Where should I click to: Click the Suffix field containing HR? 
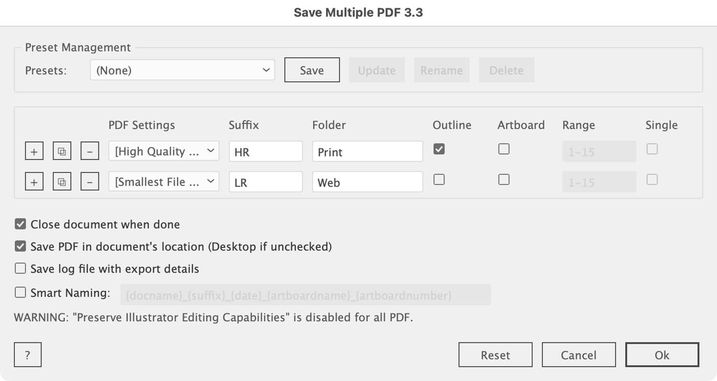(265, 152)
